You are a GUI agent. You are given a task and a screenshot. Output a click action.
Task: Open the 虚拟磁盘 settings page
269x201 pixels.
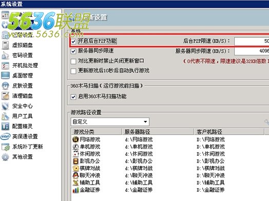(x=22, y=45)
